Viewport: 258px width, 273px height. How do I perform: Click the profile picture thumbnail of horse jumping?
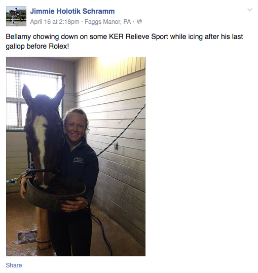pyautogui.click(x=16, y=16)
